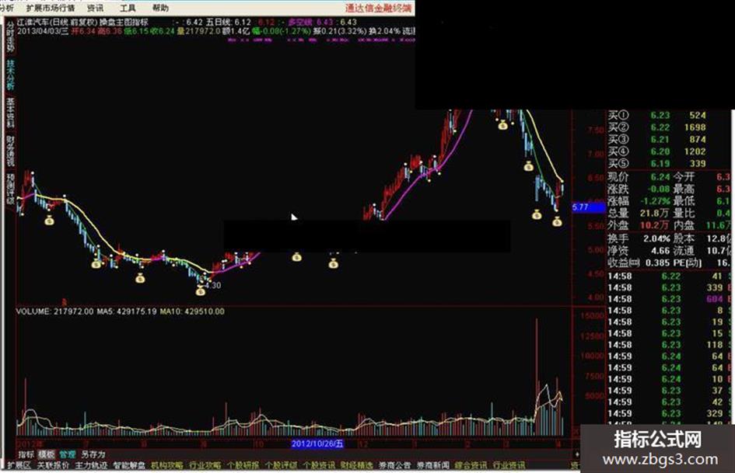Image resolution: width=735 pixels, height=473 pixels.
Task: Click money bag icon near 4.30 low
Action: pos(201,290)
